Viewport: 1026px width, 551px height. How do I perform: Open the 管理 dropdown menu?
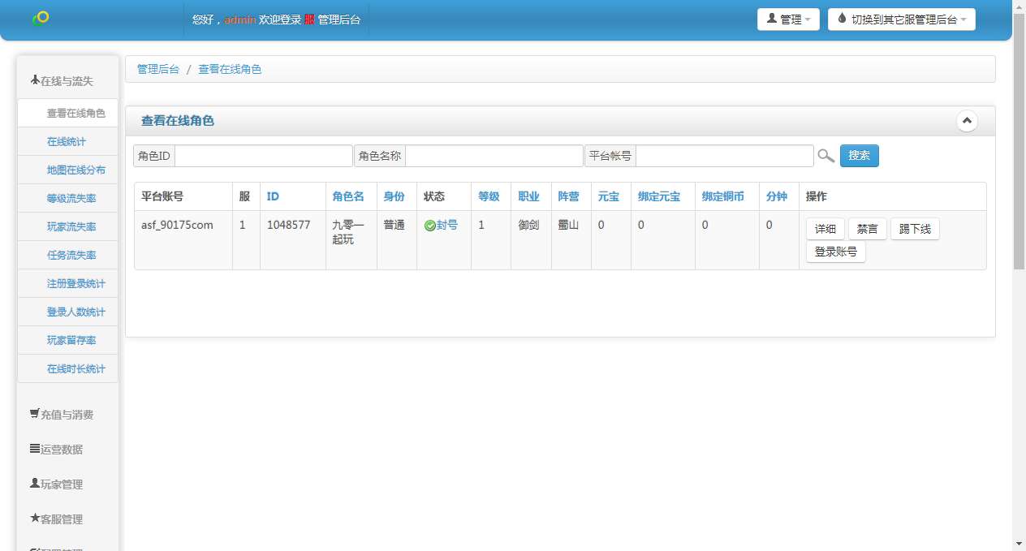[x=788, y=19]
